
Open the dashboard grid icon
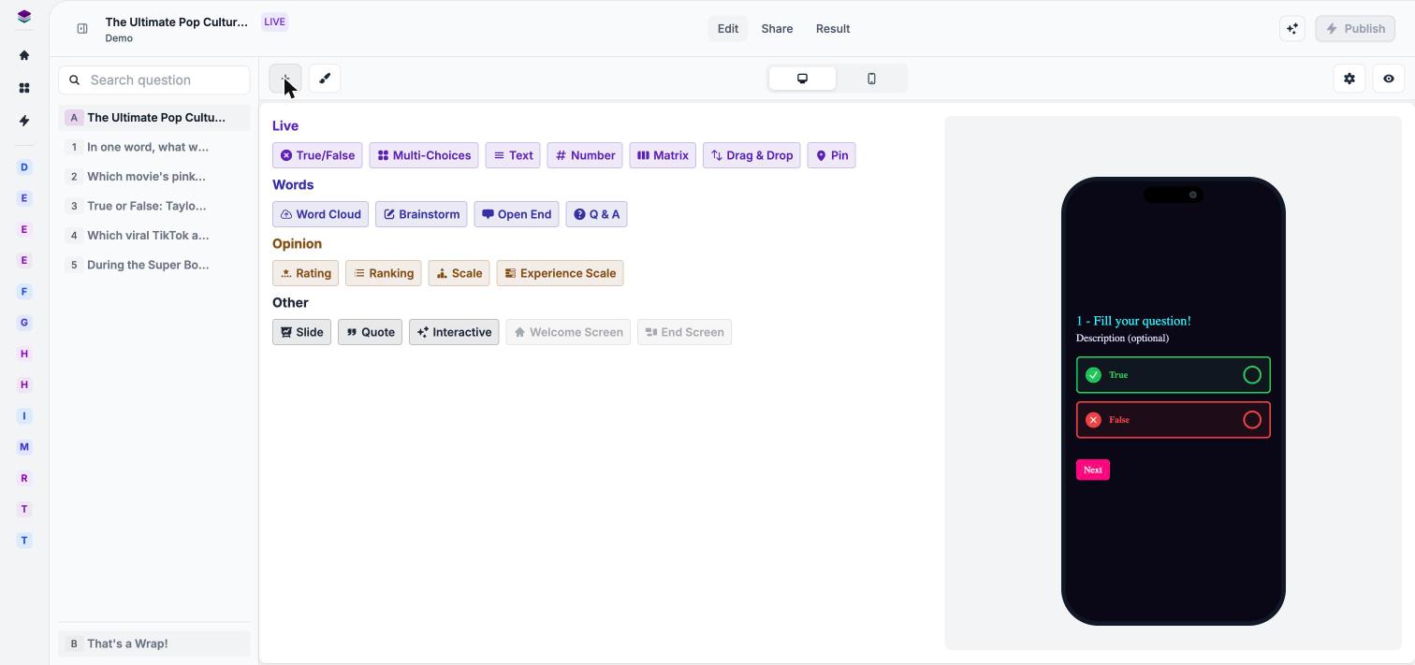pos(24,88)
